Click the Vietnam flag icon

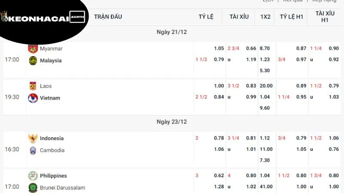coord(33,98)
